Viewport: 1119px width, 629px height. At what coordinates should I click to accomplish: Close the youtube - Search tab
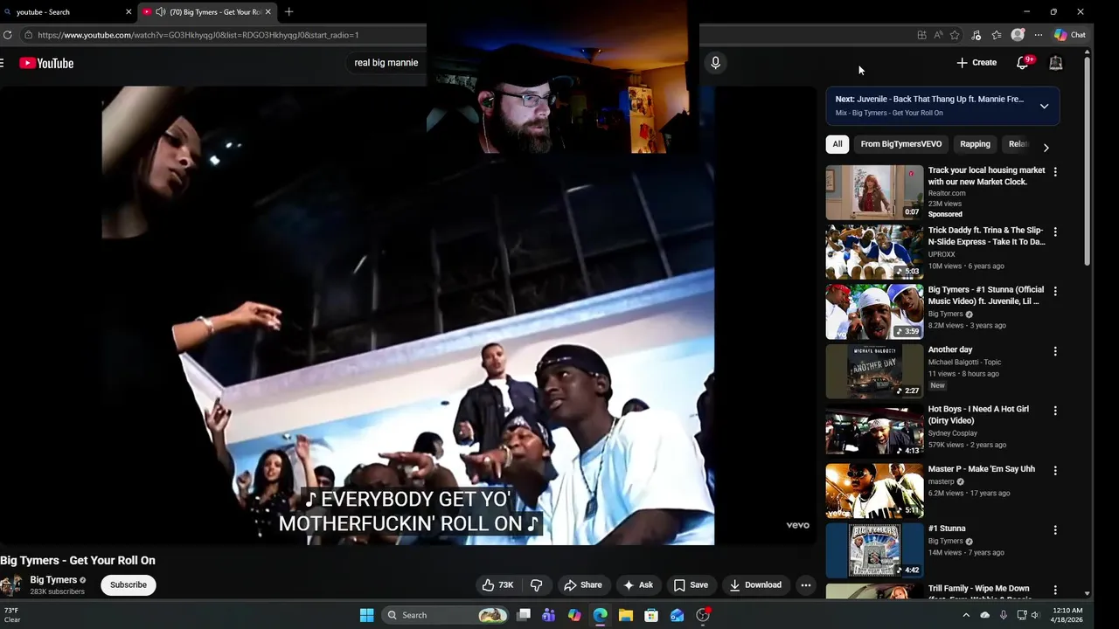129,12
